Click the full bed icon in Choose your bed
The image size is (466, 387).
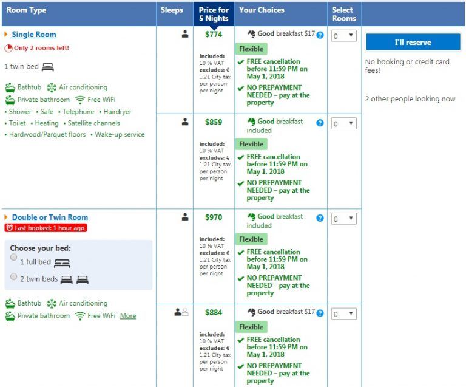tap(62, 263)
